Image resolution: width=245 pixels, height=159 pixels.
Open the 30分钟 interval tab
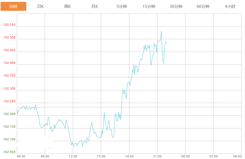coord(176,6)
